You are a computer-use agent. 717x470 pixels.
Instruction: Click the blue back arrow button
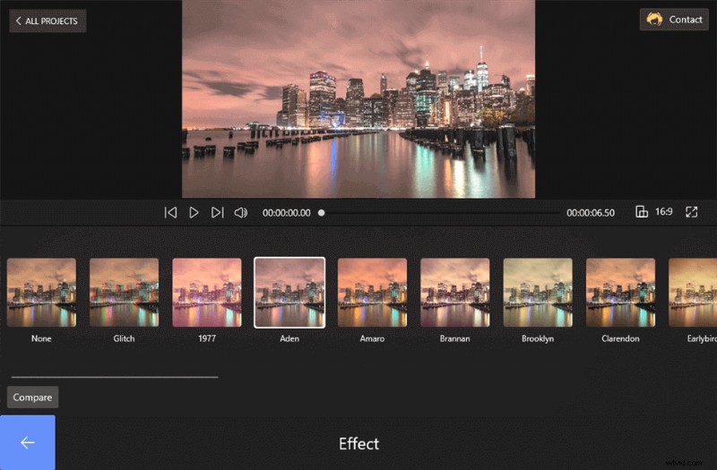(x=28, y=442)
